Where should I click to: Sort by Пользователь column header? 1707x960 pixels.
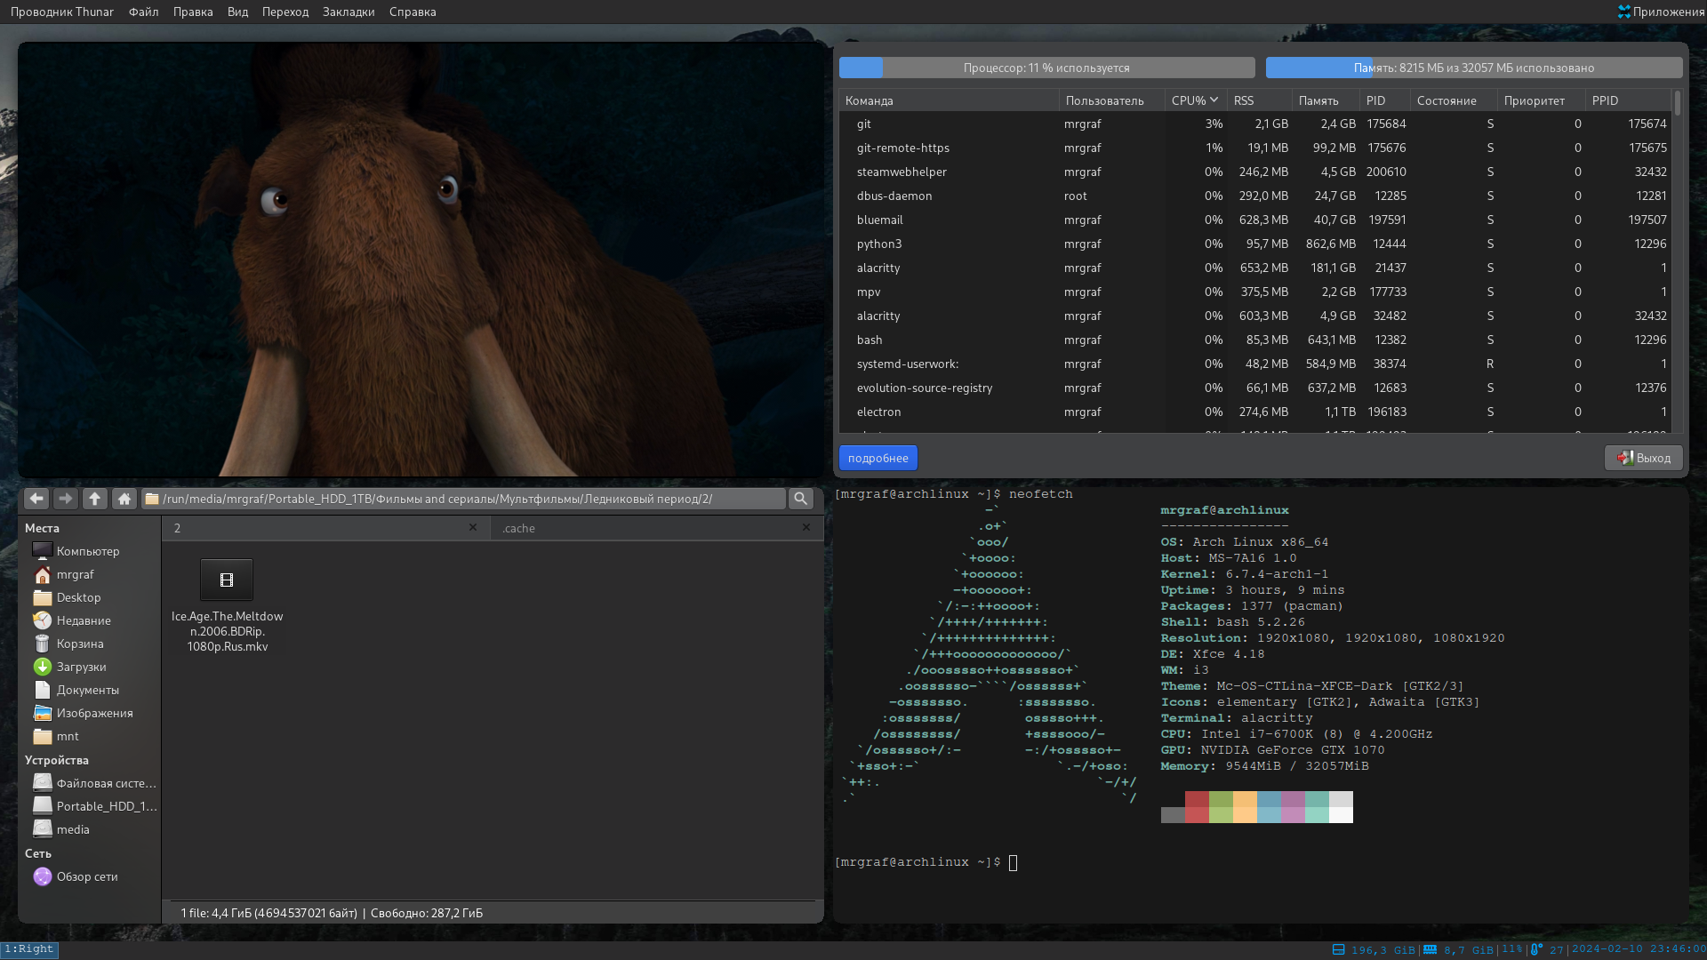[x=1112, y=100]
